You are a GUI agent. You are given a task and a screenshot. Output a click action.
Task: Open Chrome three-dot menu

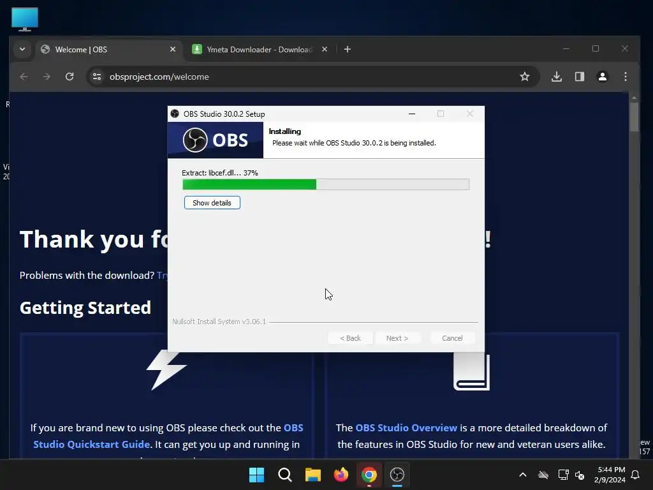pos(626,77)
